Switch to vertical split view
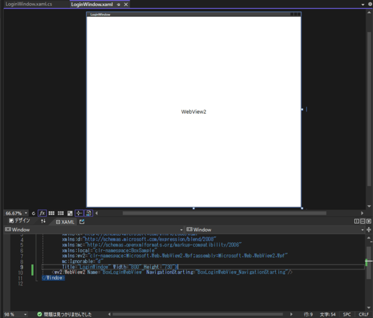The width and height of the screenshot is (373, 318). point(356,221)
